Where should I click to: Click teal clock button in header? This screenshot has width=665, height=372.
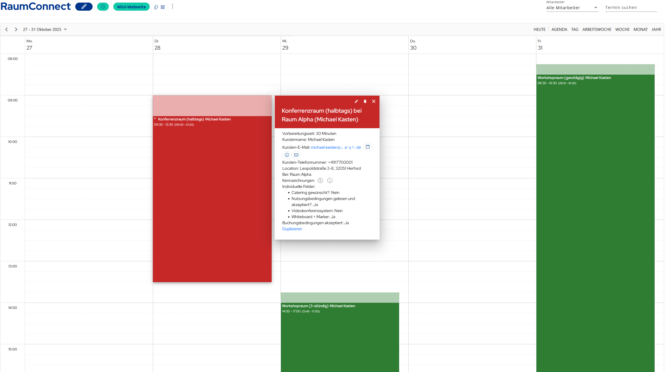(103, 7)
